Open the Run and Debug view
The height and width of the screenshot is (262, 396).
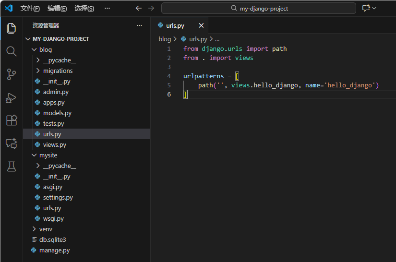tap(11, 98)
